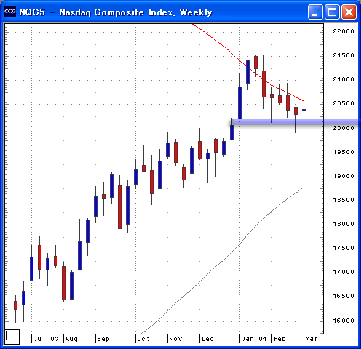This screenshot has width=361, height=349.
Task: Click the 17000 price axis label
Action: (344, 272)
